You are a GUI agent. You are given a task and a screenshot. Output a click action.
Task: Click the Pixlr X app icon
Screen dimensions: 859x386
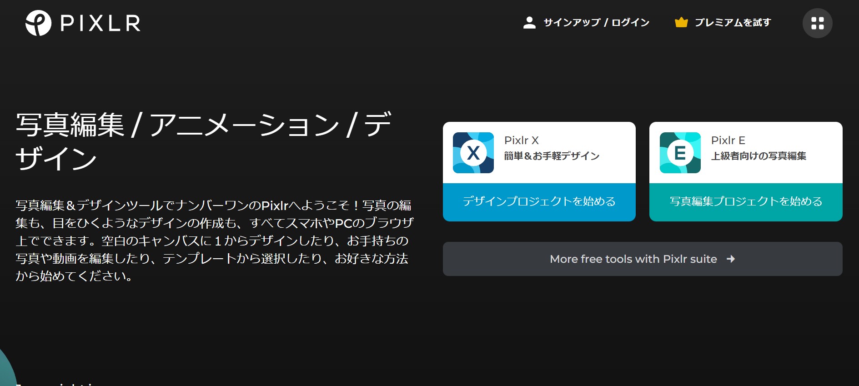(x=473, y=153)
